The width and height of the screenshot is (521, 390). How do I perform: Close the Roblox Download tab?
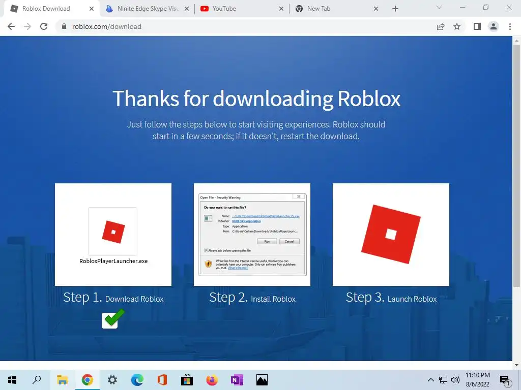click(x=92, y=9)
